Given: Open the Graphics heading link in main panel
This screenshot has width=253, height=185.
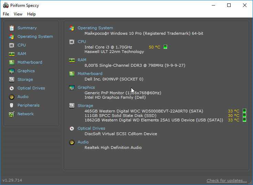Looking at the screenshot, I should coord(86,87).
